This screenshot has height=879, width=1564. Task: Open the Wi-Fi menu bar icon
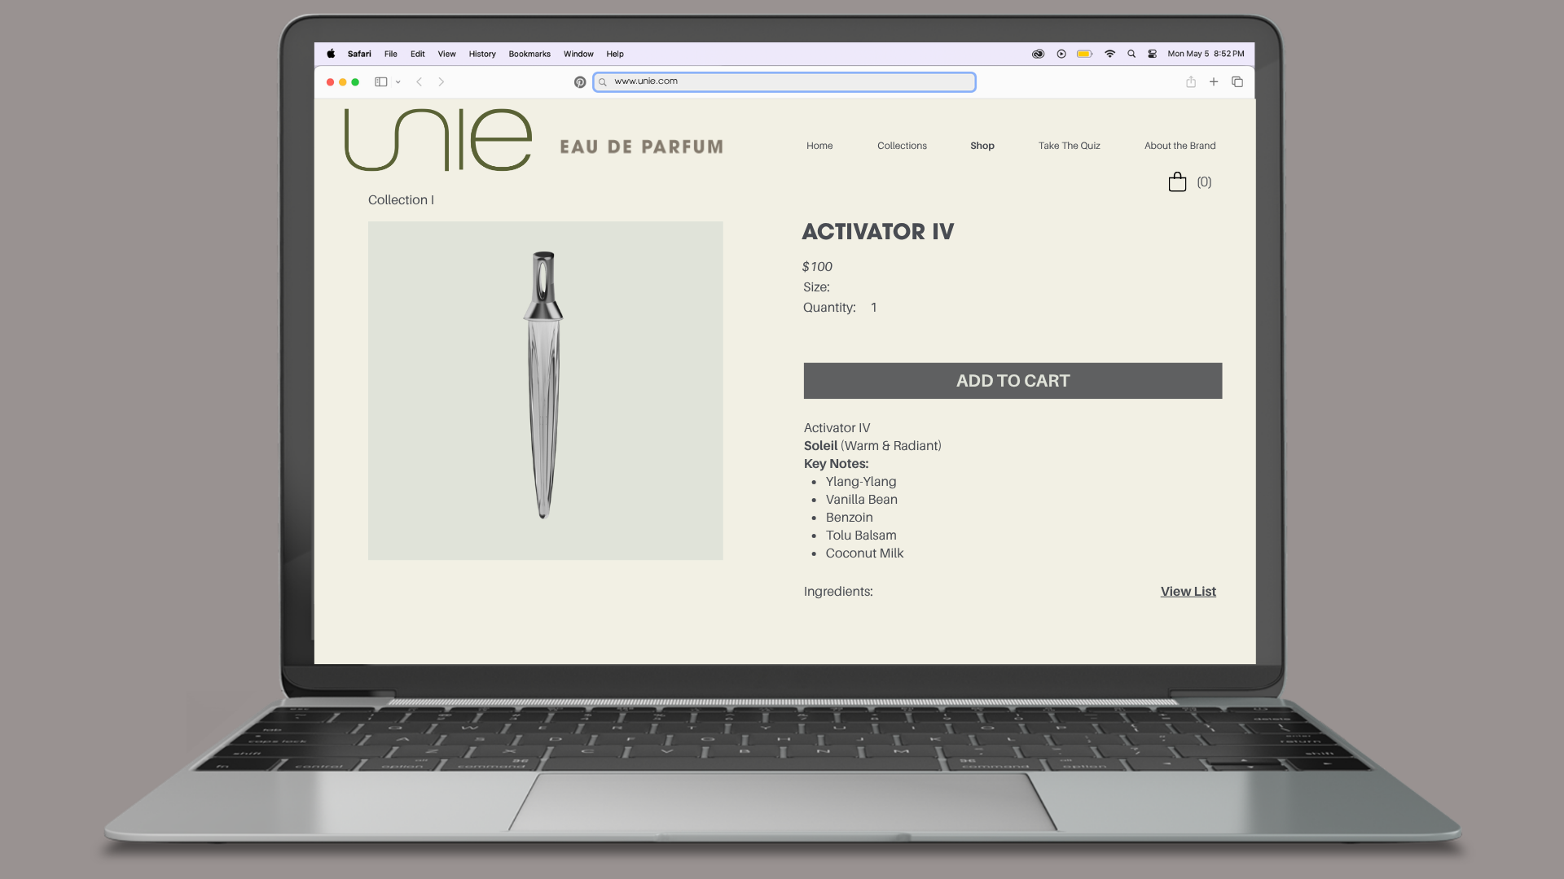click(x=1109, y=54)
